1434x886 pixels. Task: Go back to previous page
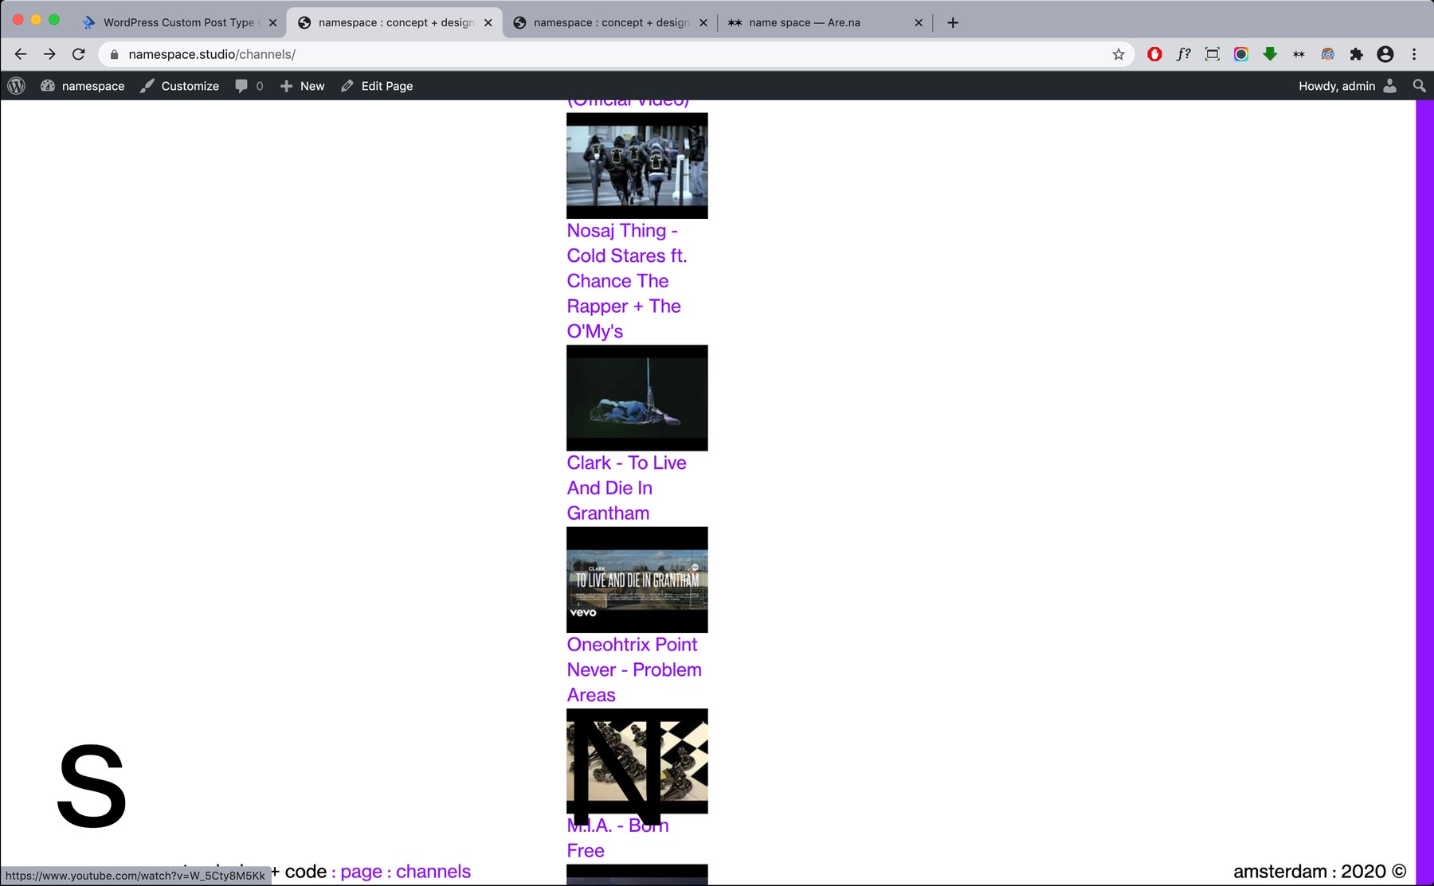pos(21,54)
